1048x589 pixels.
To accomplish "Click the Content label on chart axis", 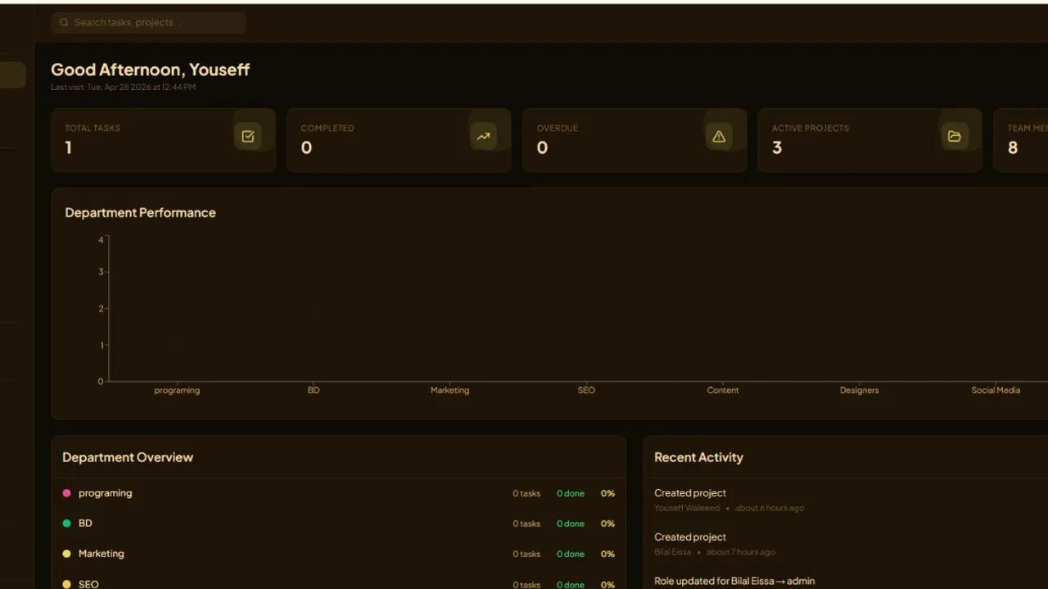I will point(723,390).
